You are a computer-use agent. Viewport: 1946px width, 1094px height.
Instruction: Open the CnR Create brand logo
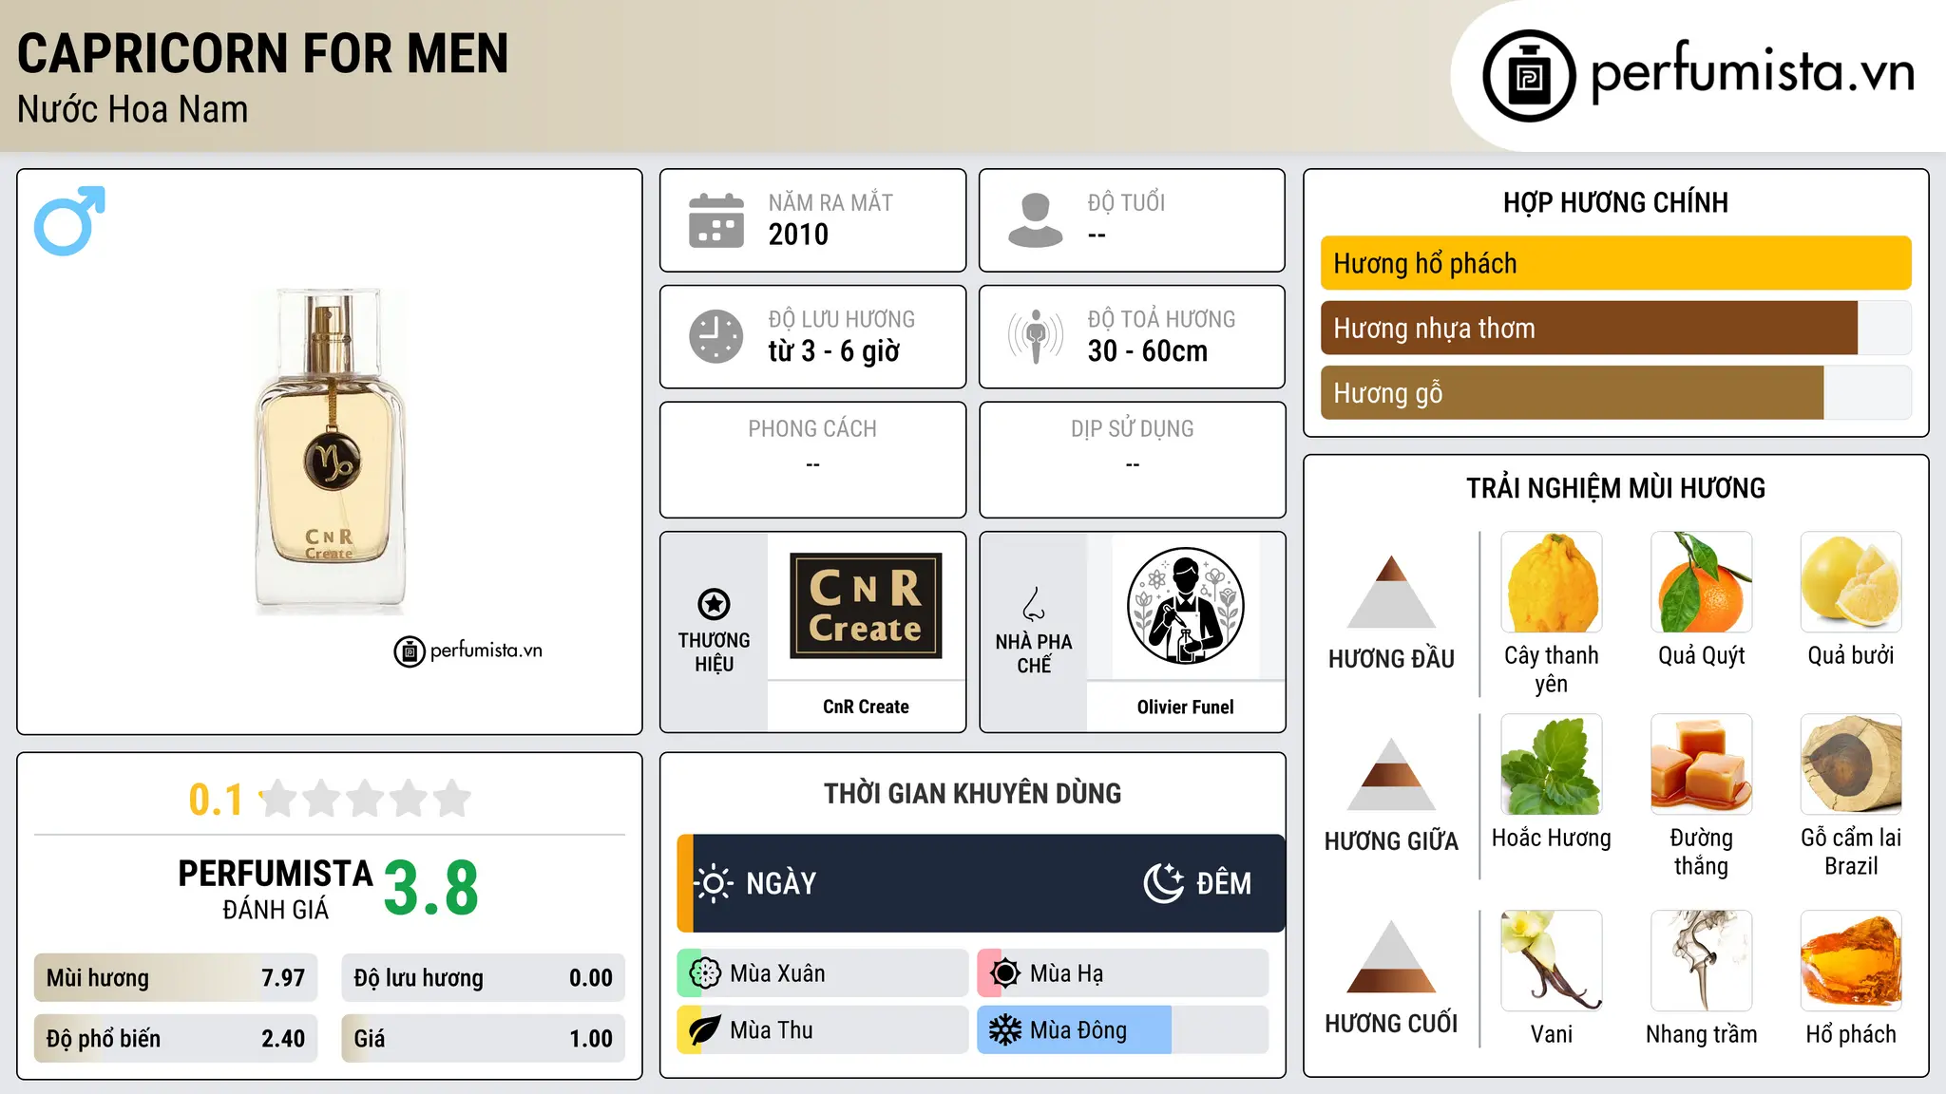pyautogui.click(x=866, y=606)
